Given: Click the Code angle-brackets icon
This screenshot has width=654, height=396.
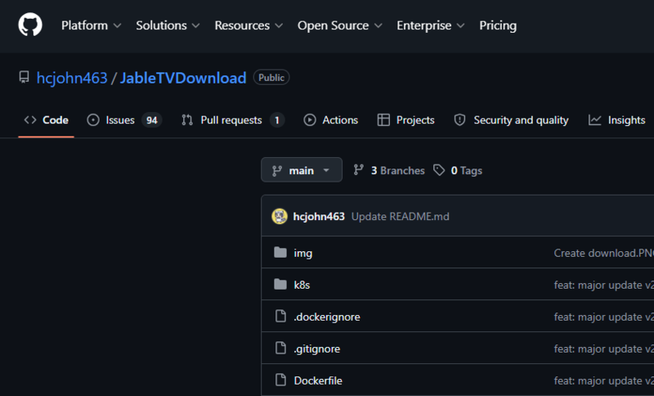Looking at the screenshot, I should [30, 120].
